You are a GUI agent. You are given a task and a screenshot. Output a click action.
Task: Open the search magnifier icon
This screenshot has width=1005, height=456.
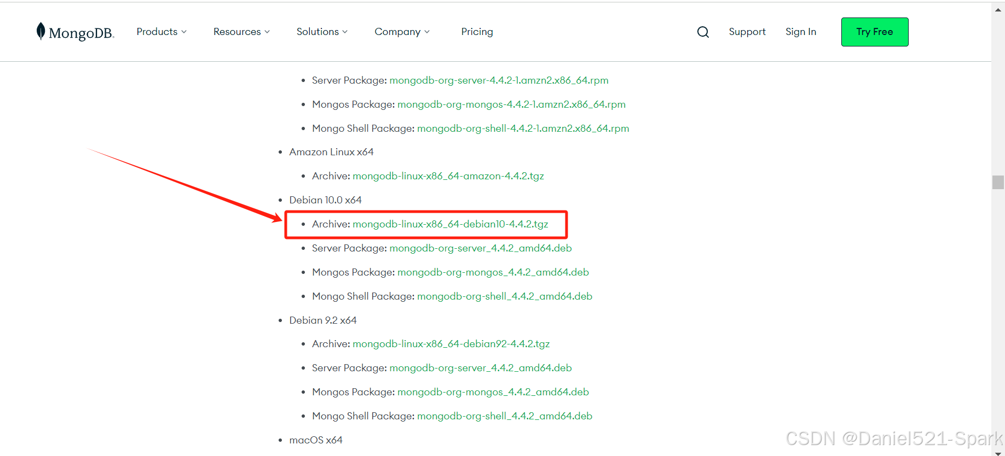click(703, 32)
